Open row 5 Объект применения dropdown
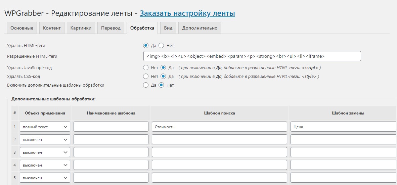The width and height of the screenshot is (397, 185). pos(45,178)
